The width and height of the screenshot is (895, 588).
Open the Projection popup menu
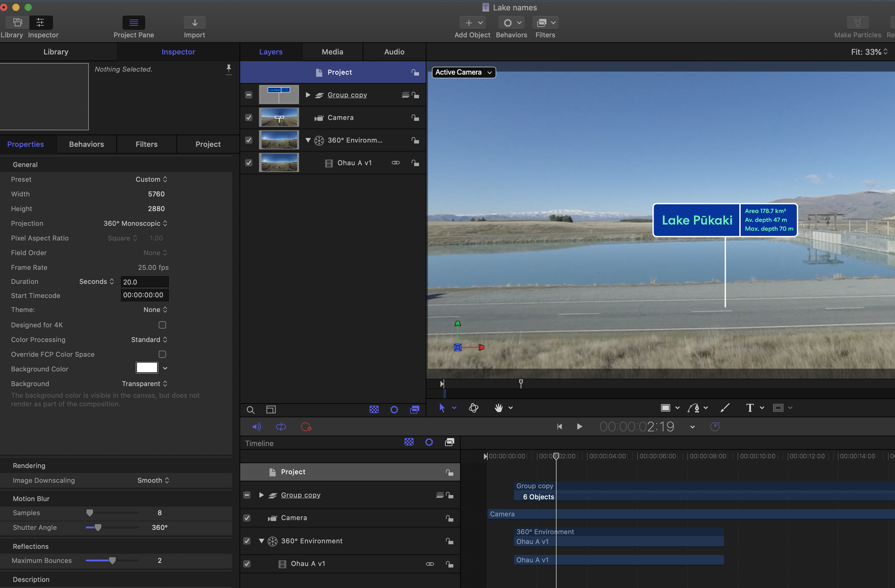135,224
